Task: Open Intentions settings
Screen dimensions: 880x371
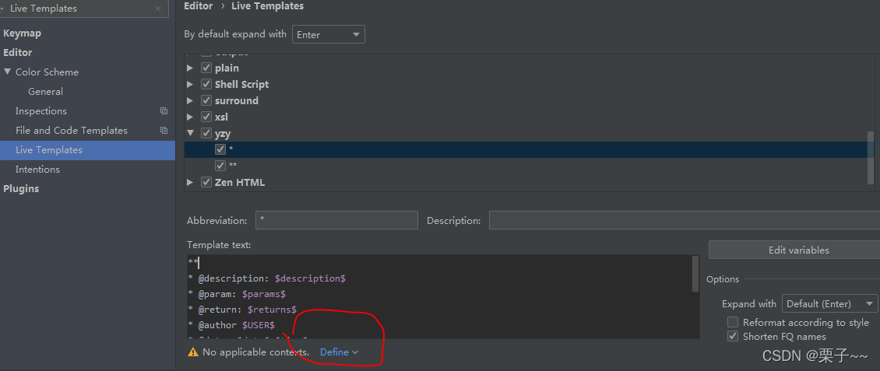Action: (37, 170)
